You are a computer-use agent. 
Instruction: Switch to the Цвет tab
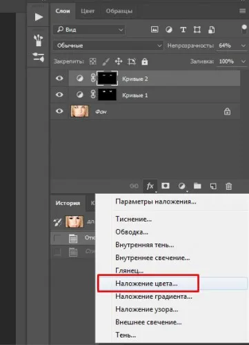click(x=88, y=11)
